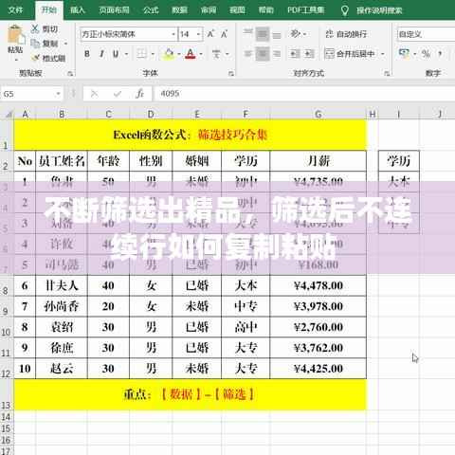Select the cell containing 孙尚香

[62, 306]
